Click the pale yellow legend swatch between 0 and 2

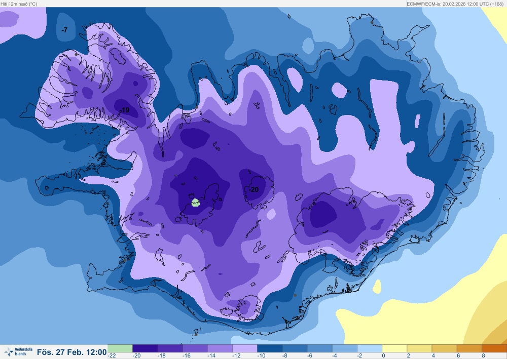tap(394, 348)
